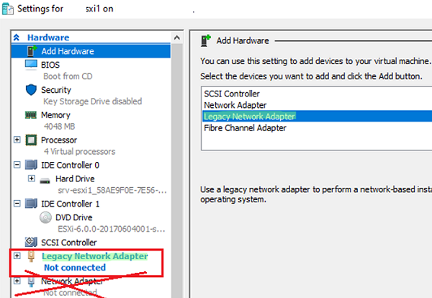Click the '4048 MB' memory value
Viewport: 432px width, 298px height.
coord(59,127)
